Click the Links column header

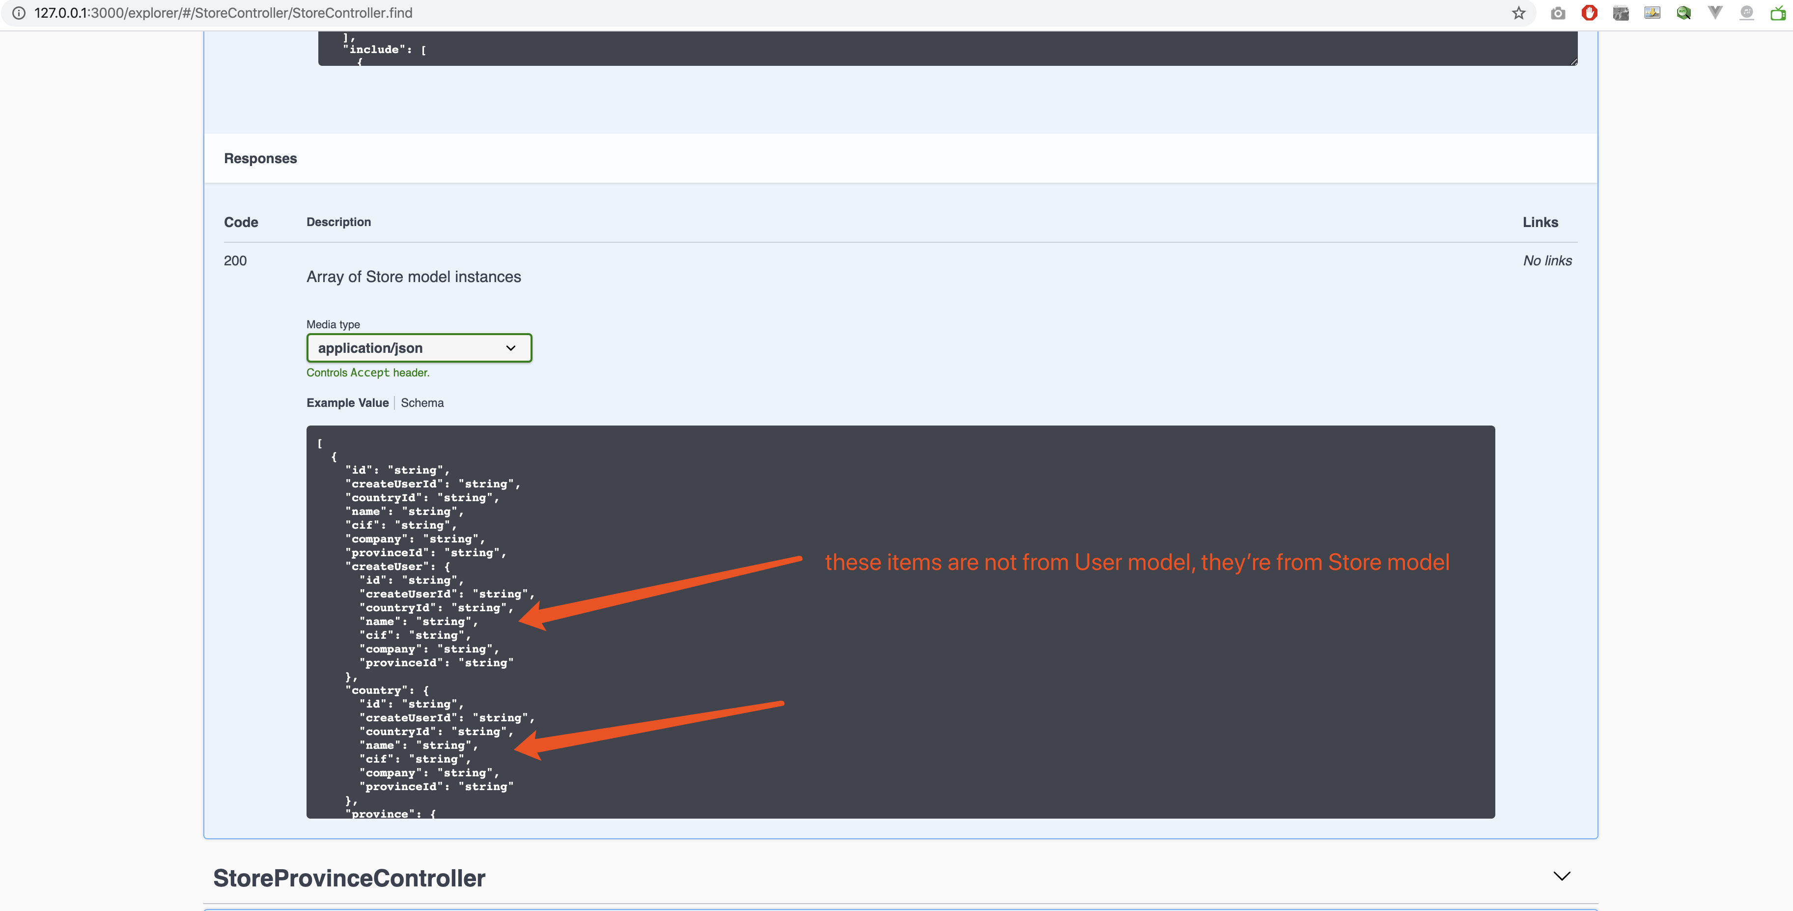pyautogui.click(x=1540, y=222)
